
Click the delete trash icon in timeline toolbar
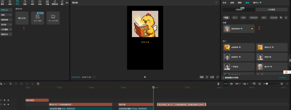point(38,84)
